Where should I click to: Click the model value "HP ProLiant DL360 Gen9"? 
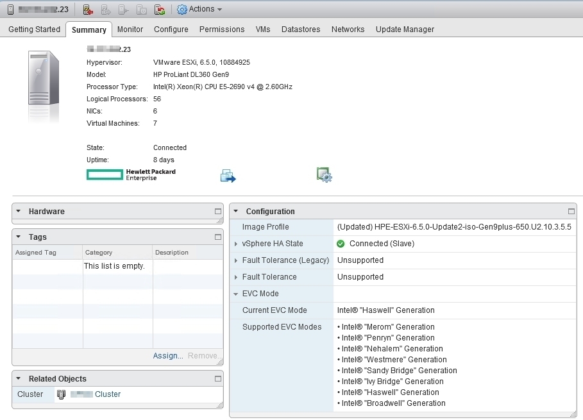[x=191, y=75]
